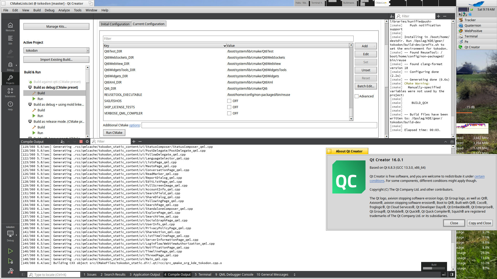Open the Active Project tokodon dropdown

click(56, 50)
